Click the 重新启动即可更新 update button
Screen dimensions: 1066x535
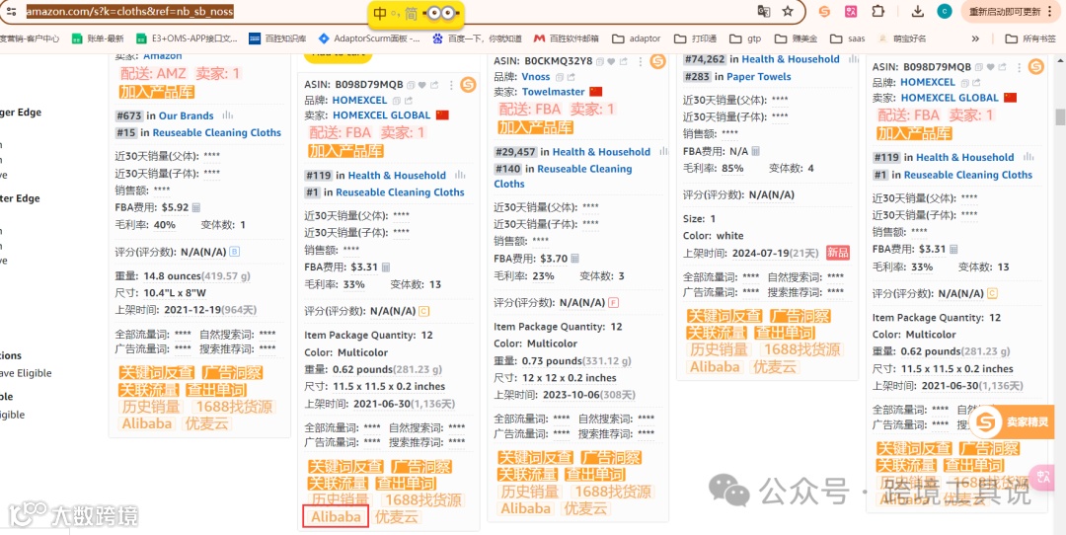tap(1005, 11)
